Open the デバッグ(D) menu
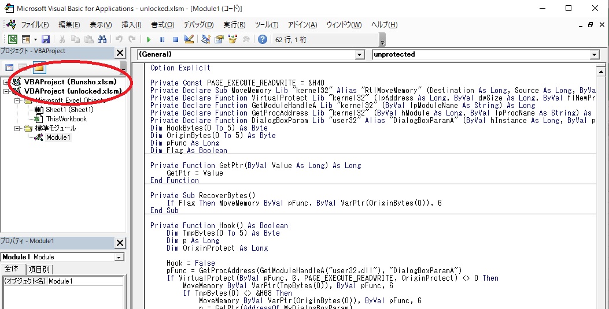This screenshot has height=309, width=609. pyautogui.click(x=198, y=25)
